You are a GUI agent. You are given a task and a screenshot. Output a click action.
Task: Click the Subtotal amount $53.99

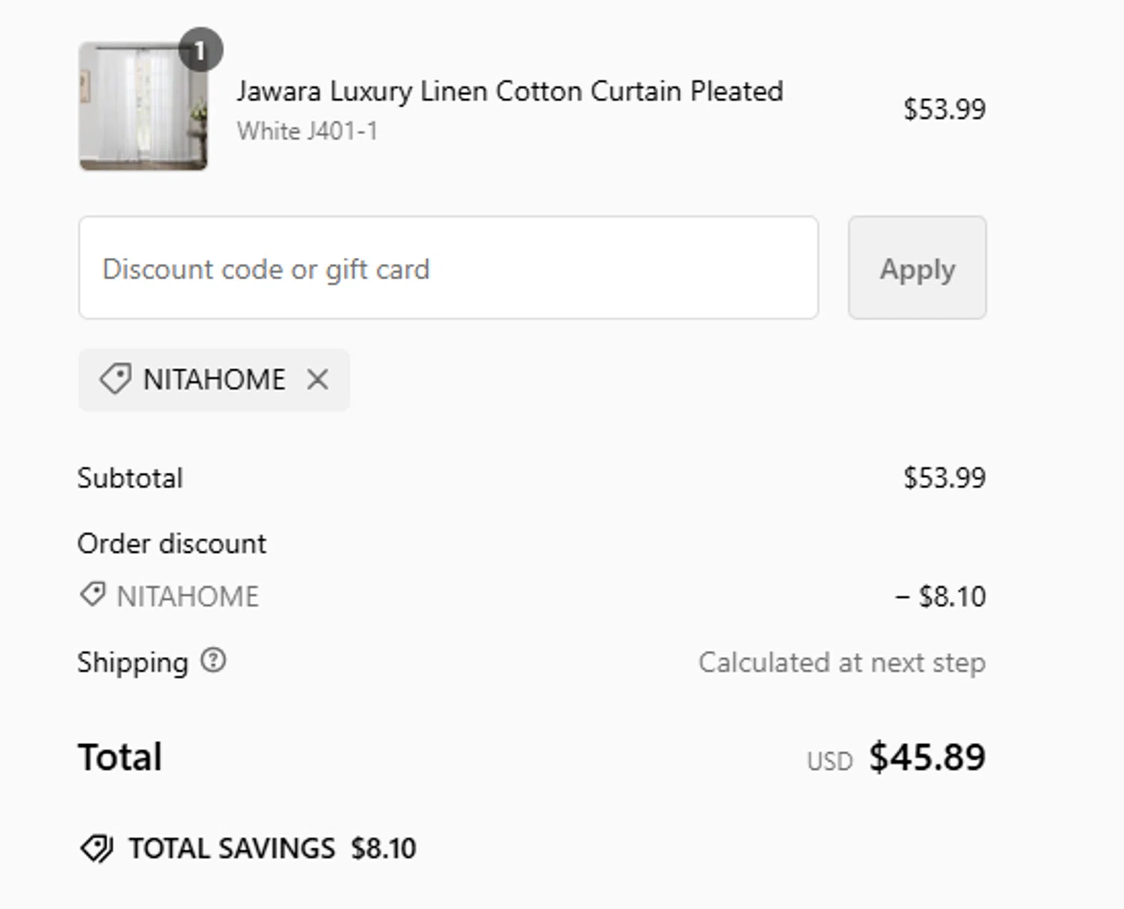[943, 477]
